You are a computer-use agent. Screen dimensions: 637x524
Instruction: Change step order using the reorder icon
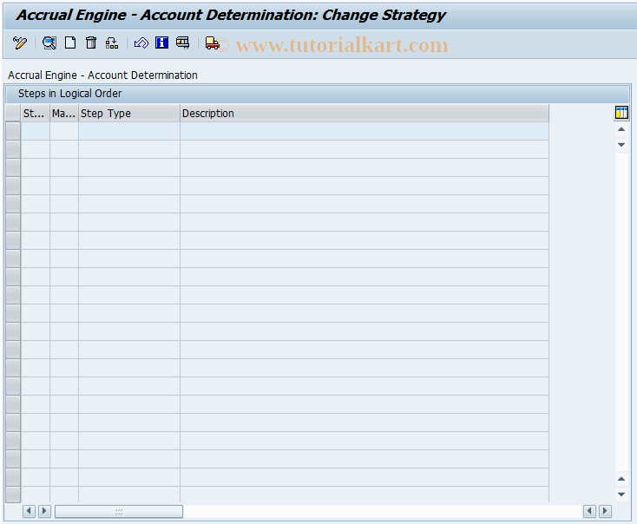pos(112,43)
